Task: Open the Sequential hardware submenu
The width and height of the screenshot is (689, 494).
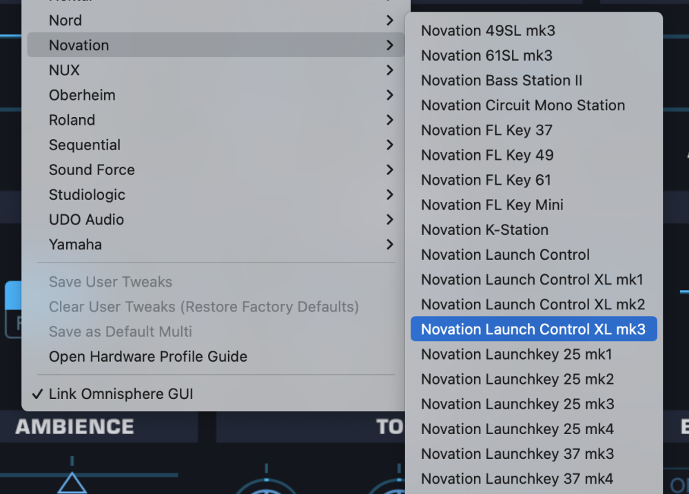Action: click(85, 145)
